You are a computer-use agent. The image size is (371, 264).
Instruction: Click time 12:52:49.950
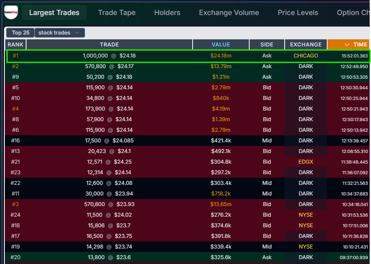coord(354,67)
